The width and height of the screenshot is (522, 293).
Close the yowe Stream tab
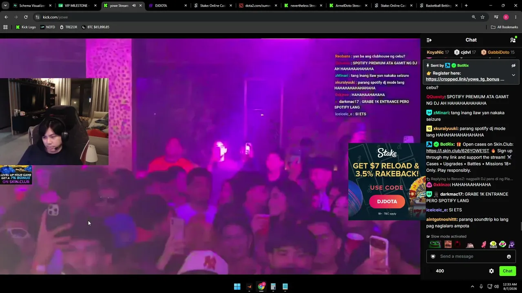point(140,6)
